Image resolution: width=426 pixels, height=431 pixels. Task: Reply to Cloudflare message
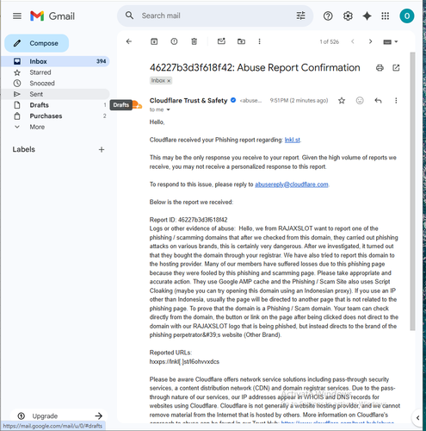click(378, 101)
